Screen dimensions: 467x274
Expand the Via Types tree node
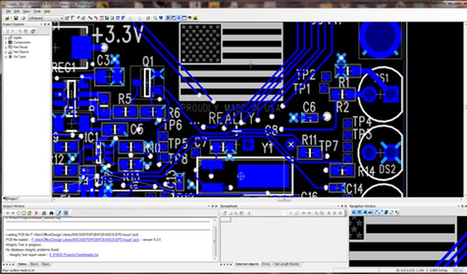click(6, 57)
